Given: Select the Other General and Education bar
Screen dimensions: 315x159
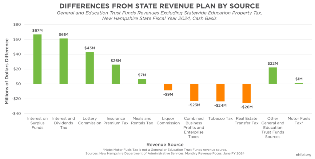Looking at the screenshot, I should 273,76.
